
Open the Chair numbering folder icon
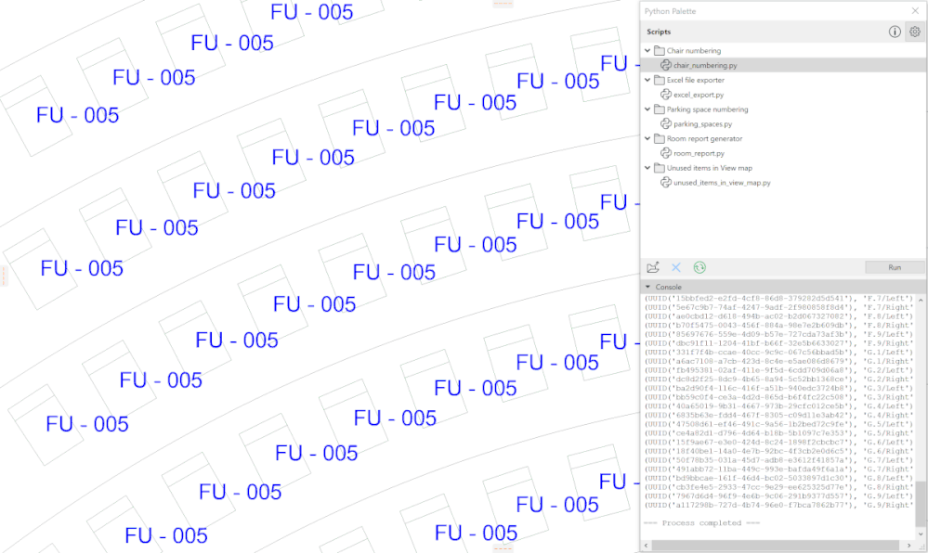tap(660, 50)
